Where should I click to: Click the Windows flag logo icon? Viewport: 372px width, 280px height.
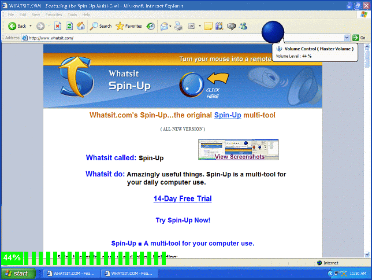point(364,14)
